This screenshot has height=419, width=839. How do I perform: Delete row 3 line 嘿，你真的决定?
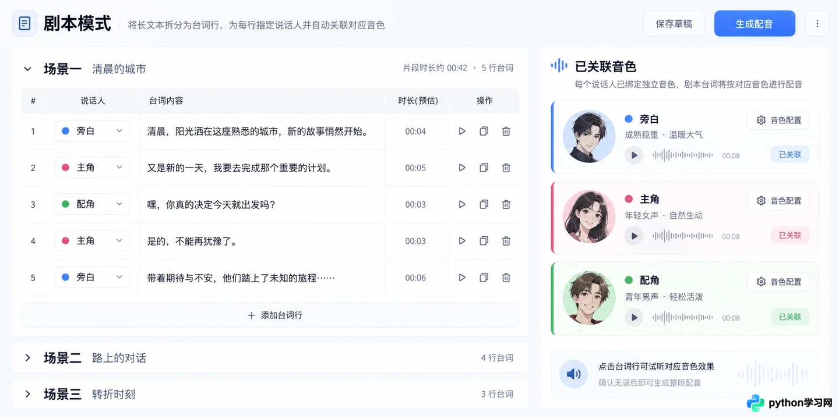tap(506, 204)
